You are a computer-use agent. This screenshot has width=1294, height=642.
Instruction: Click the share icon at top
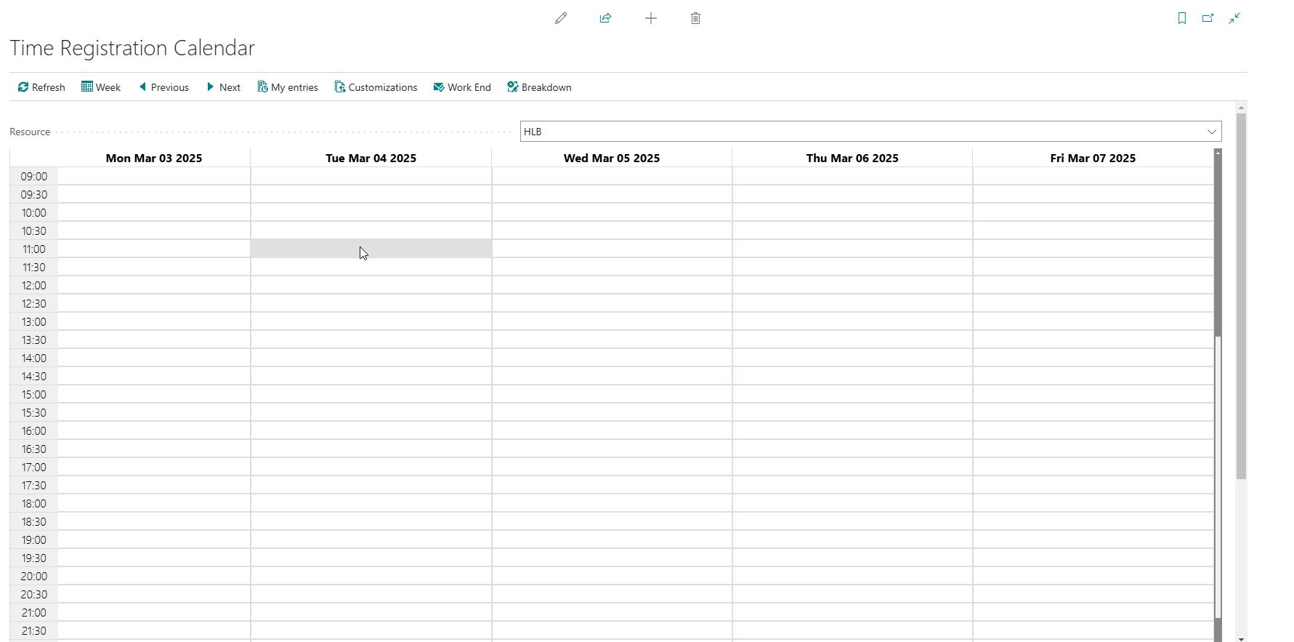605,18
